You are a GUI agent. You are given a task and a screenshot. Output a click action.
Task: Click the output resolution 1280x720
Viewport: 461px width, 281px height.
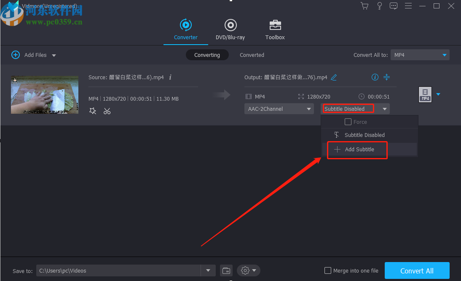(319, 97)
